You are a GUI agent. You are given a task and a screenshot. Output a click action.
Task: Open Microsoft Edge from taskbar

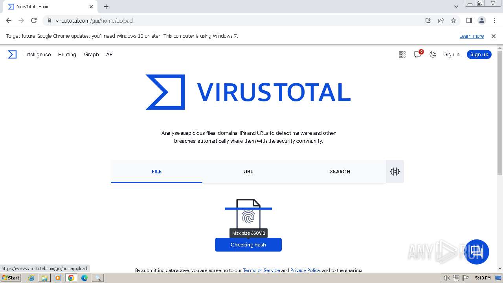[x=84, y=278]
